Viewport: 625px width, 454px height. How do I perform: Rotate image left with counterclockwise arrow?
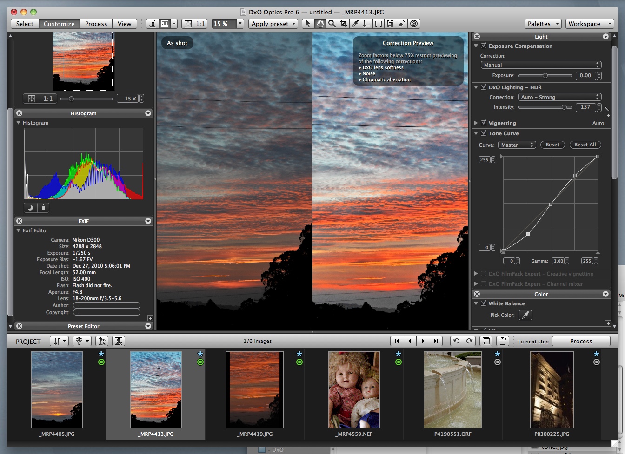456,341
